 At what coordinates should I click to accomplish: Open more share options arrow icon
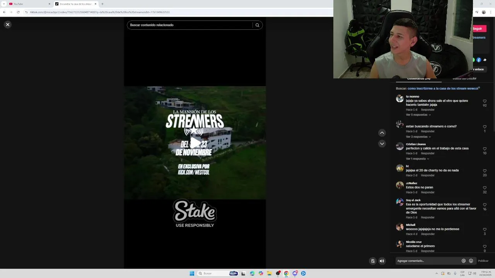coord(485,60)
